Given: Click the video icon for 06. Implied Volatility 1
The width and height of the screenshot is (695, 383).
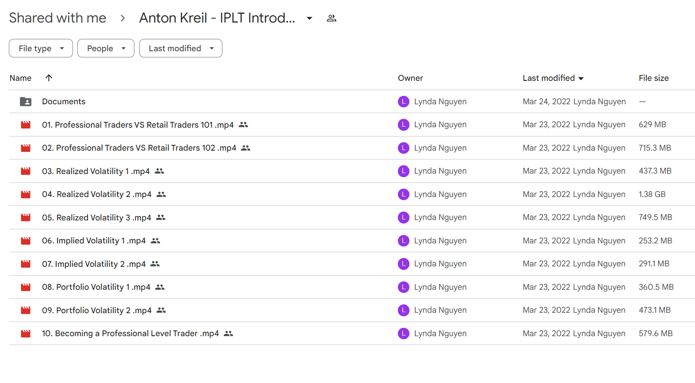Looking at the screenshot, I should tap(26, 241).
